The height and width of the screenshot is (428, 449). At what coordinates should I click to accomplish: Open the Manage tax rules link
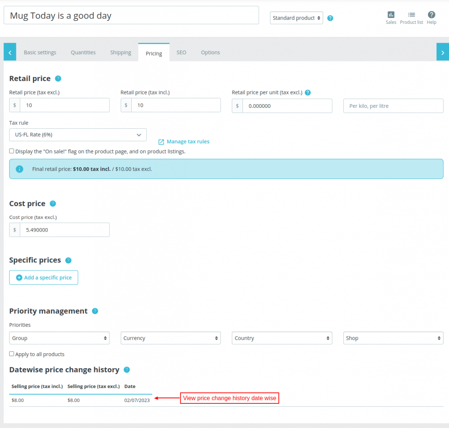(188, 141)
